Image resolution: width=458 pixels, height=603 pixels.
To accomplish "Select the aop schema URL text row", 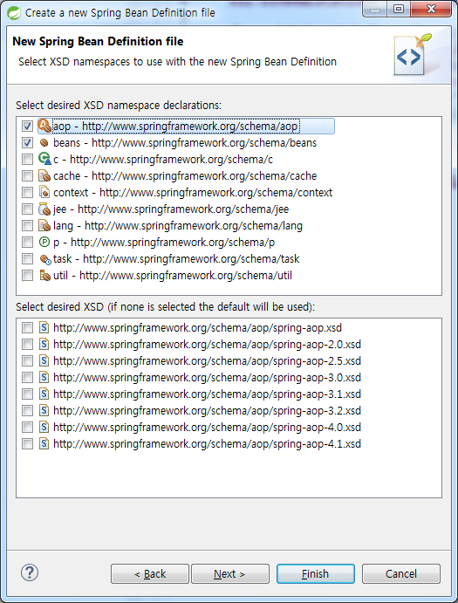I will [175, 127].
